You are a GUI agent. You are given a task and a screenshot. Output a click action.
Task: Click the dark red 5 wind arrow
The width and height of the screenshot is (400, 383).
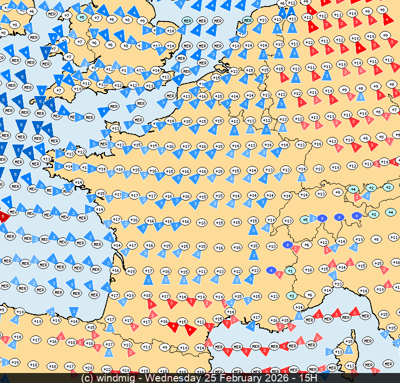4,217
